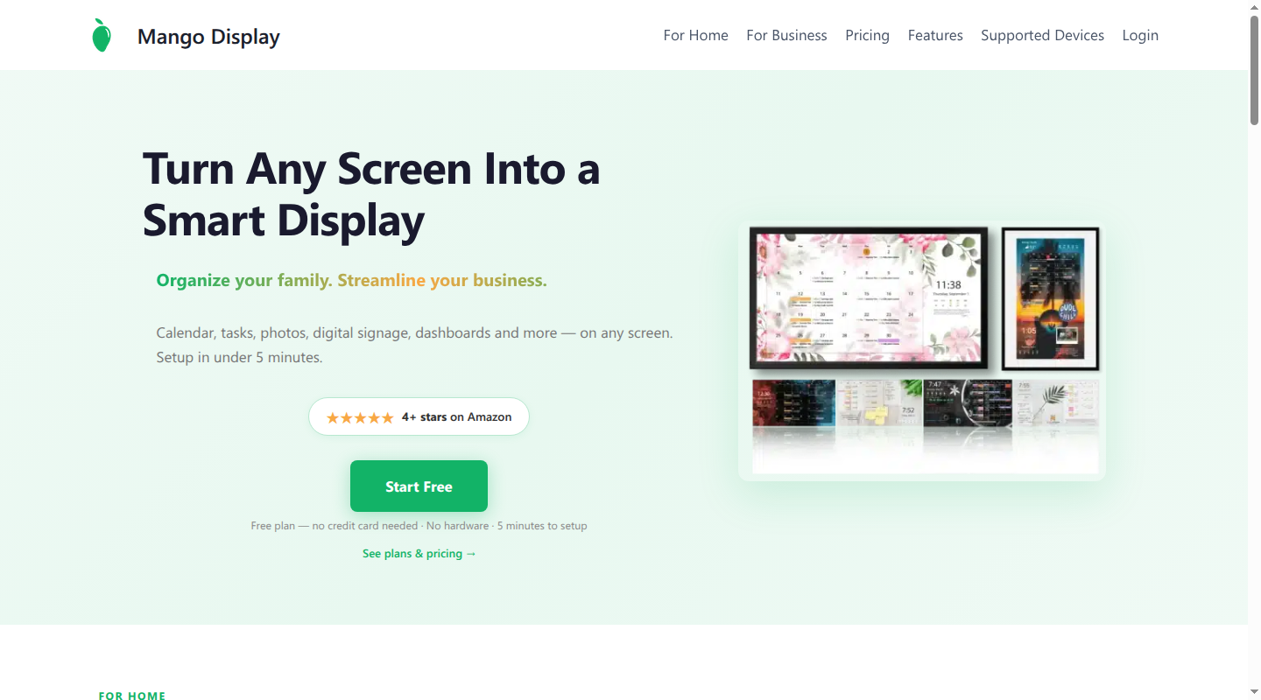1261x700 pixels.
Task: Navigate to the Features section
Action: point(935,35)
